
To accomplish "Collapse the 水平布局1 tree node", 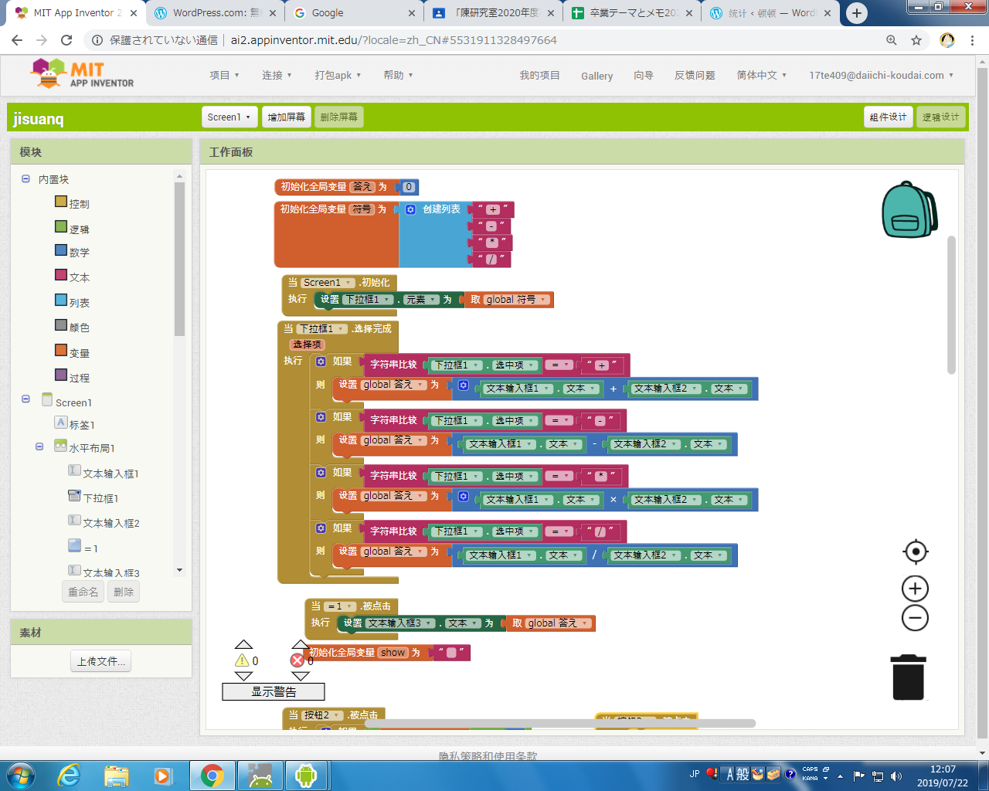I will (39, 446).
